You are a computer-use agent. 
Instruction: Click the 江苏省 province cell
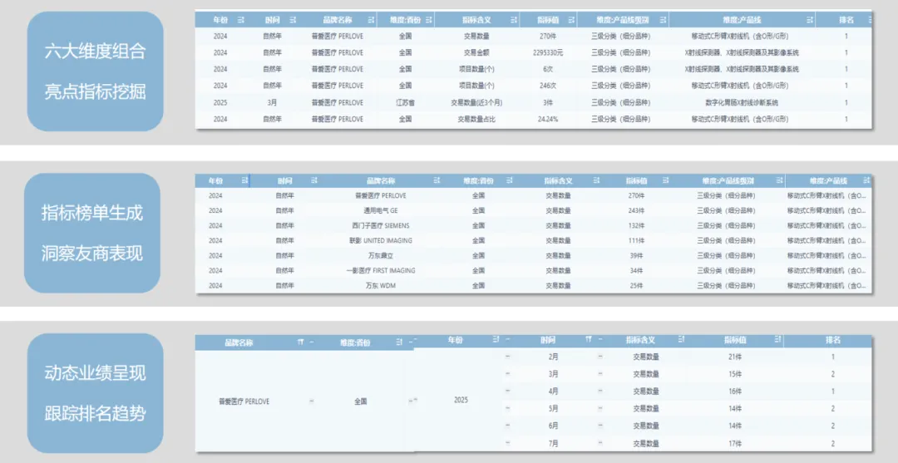pyautogui.click(x=405, y=103)
